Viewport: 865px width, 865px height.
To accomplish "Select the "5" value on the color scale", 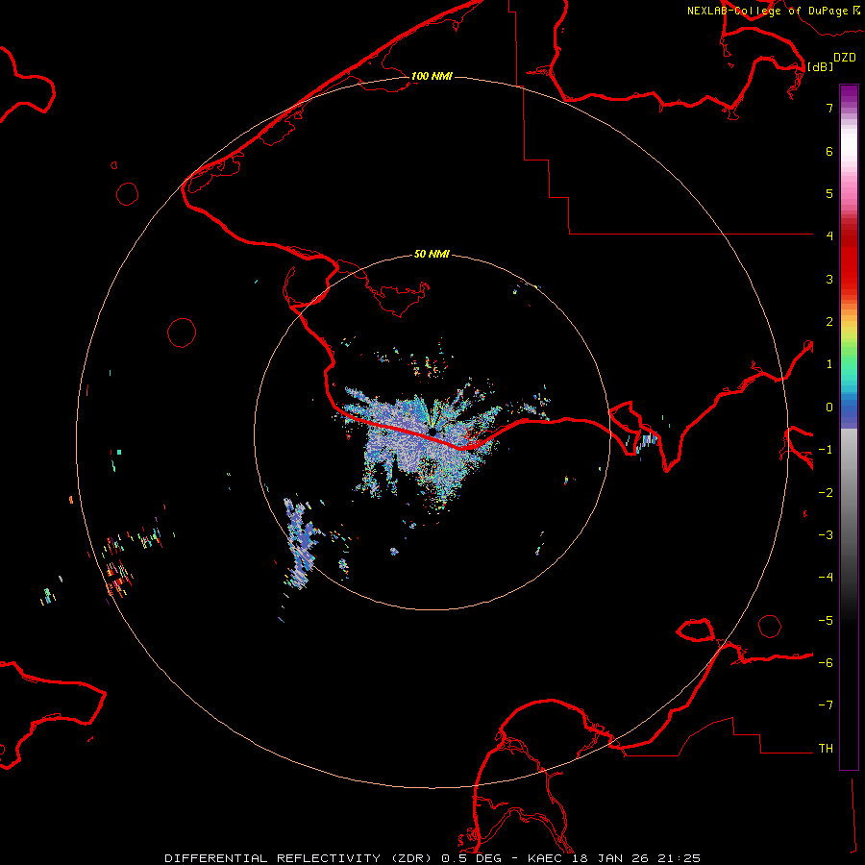I will [829, 193].
